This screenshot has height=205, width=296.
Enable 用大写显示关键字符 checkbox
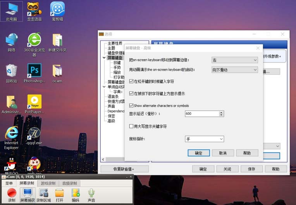point(131,126)
